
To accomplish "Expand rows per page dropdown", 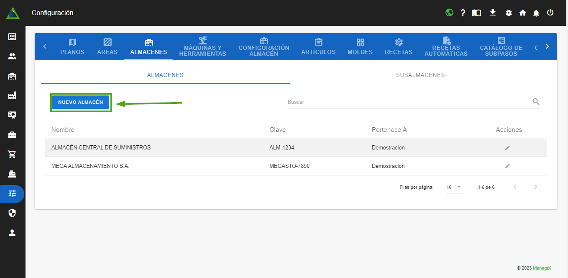I will tap(454, 187).
